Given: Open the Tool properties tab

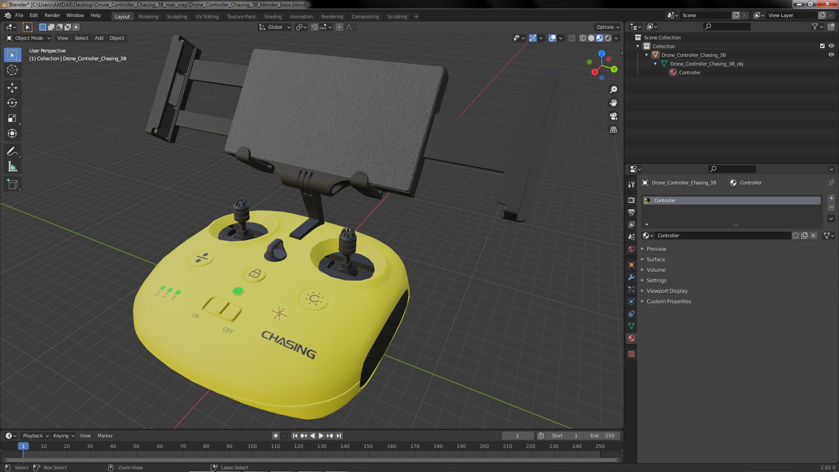Looking at the screenshot, I should coord(631,184).
